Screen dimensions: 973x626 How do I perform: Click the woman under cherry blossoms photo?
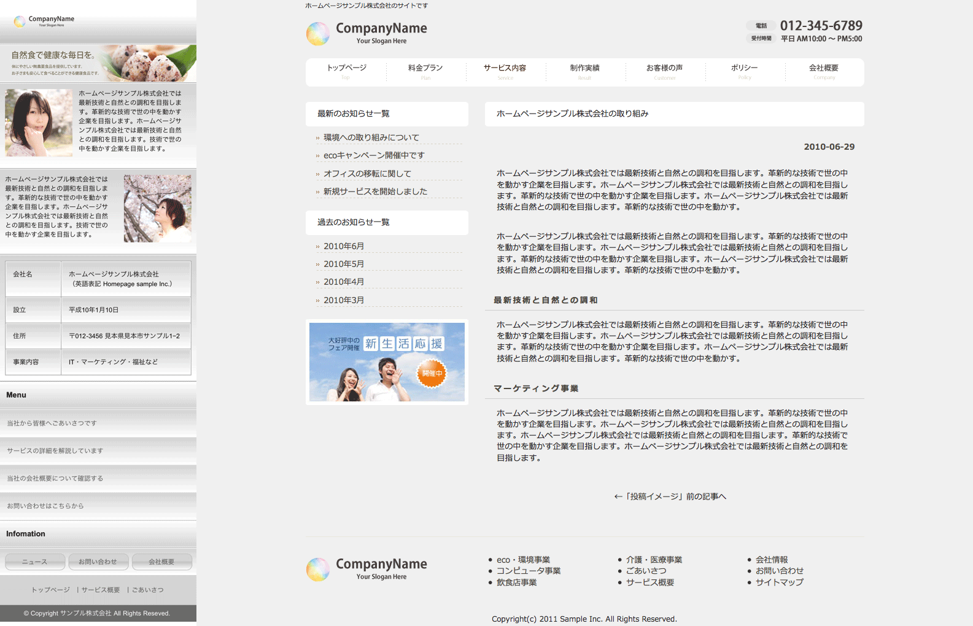[x=157, y=209]
